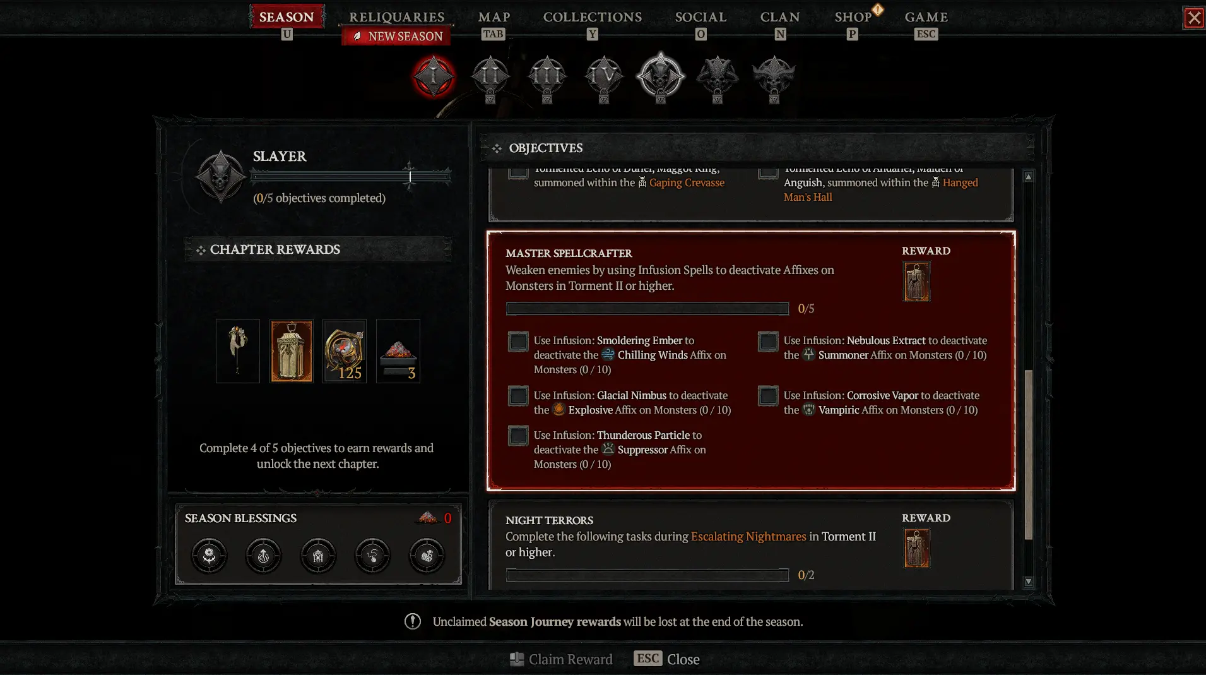Select the Chapter I emblem icon
This screenshot has height=675, width=1206.
tap(434, 76)
